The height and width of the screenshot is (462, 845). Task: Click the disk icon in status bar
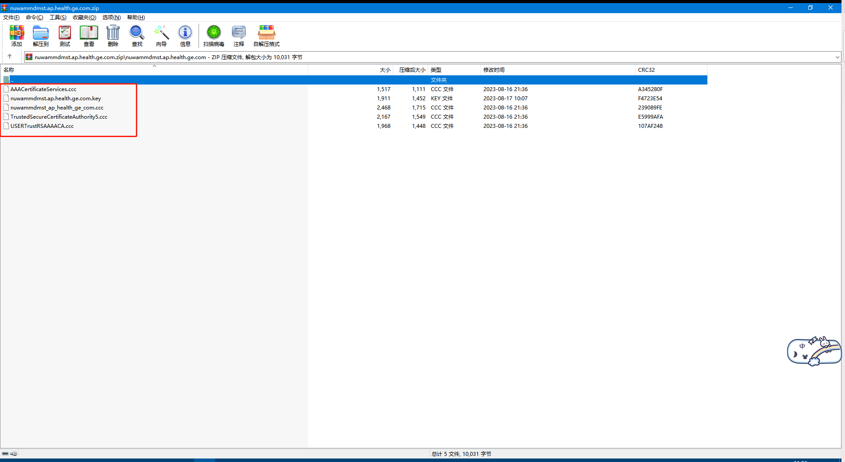pyautogui.click(x=5, y=454)
